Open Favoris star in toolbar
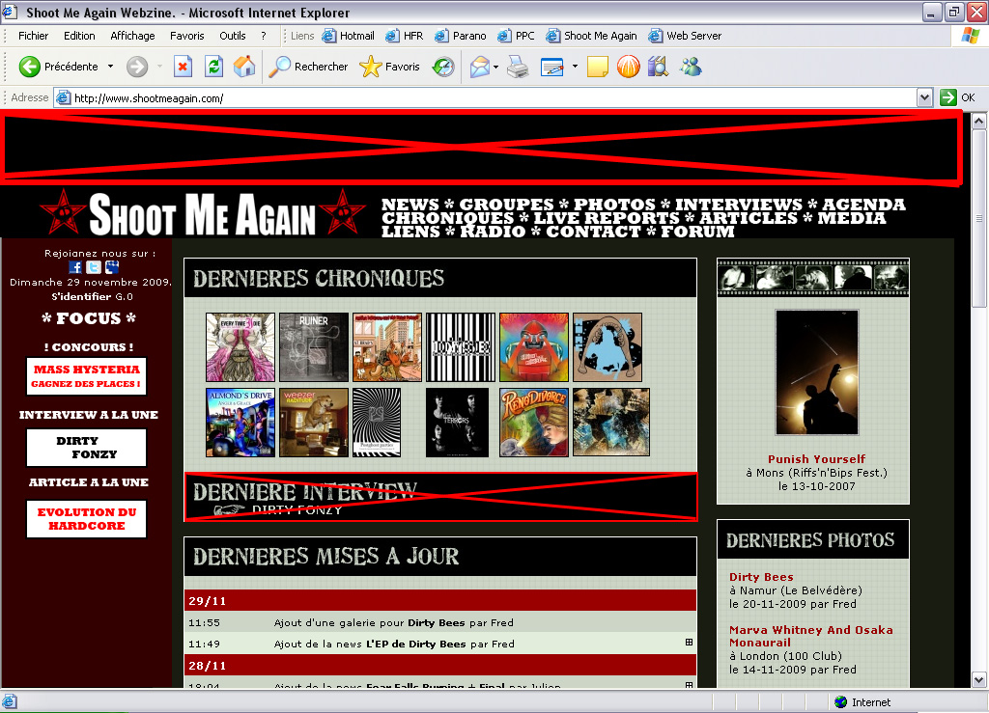Viewport: 989px width, 713px height. [389, 67]
